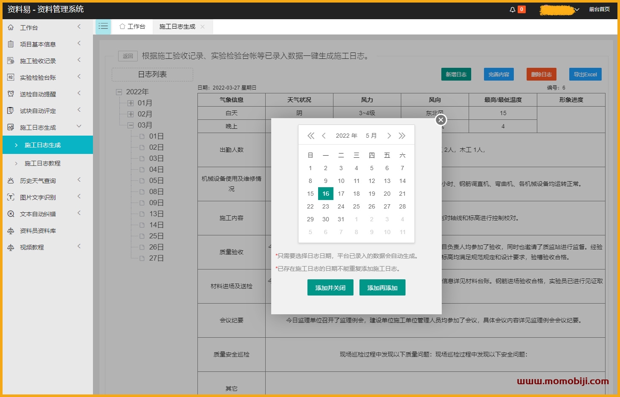Screen dimensions: 620x397
Task: Switch to the 施工日志生成 tab
Action: (177, 26)
